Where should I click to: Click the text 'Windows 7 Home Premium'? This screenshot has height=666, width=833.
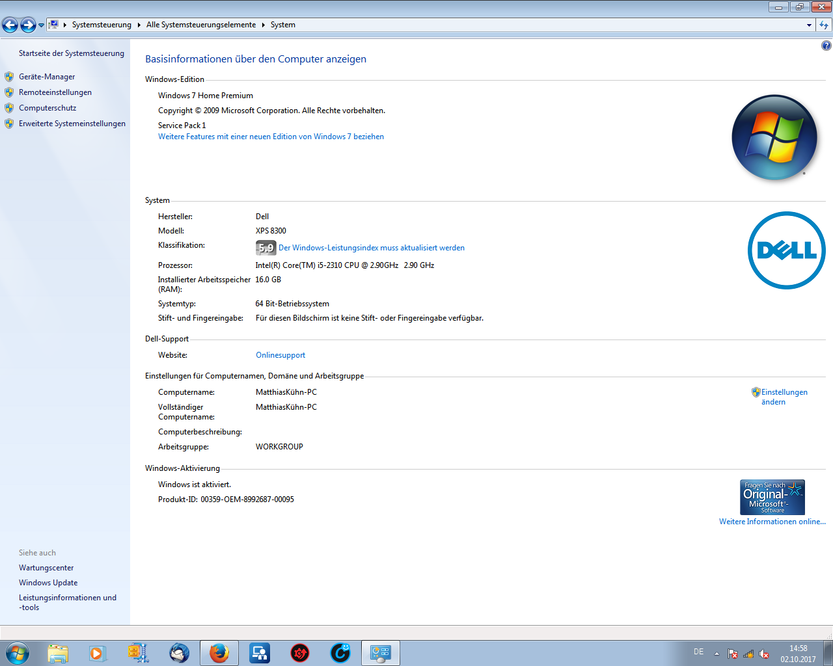click(206, 96)
